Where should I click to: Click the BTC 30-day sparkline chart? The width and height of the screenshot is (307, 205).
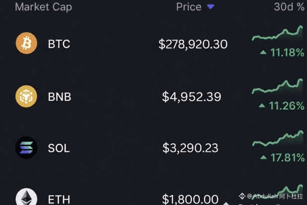coord(277,33)
